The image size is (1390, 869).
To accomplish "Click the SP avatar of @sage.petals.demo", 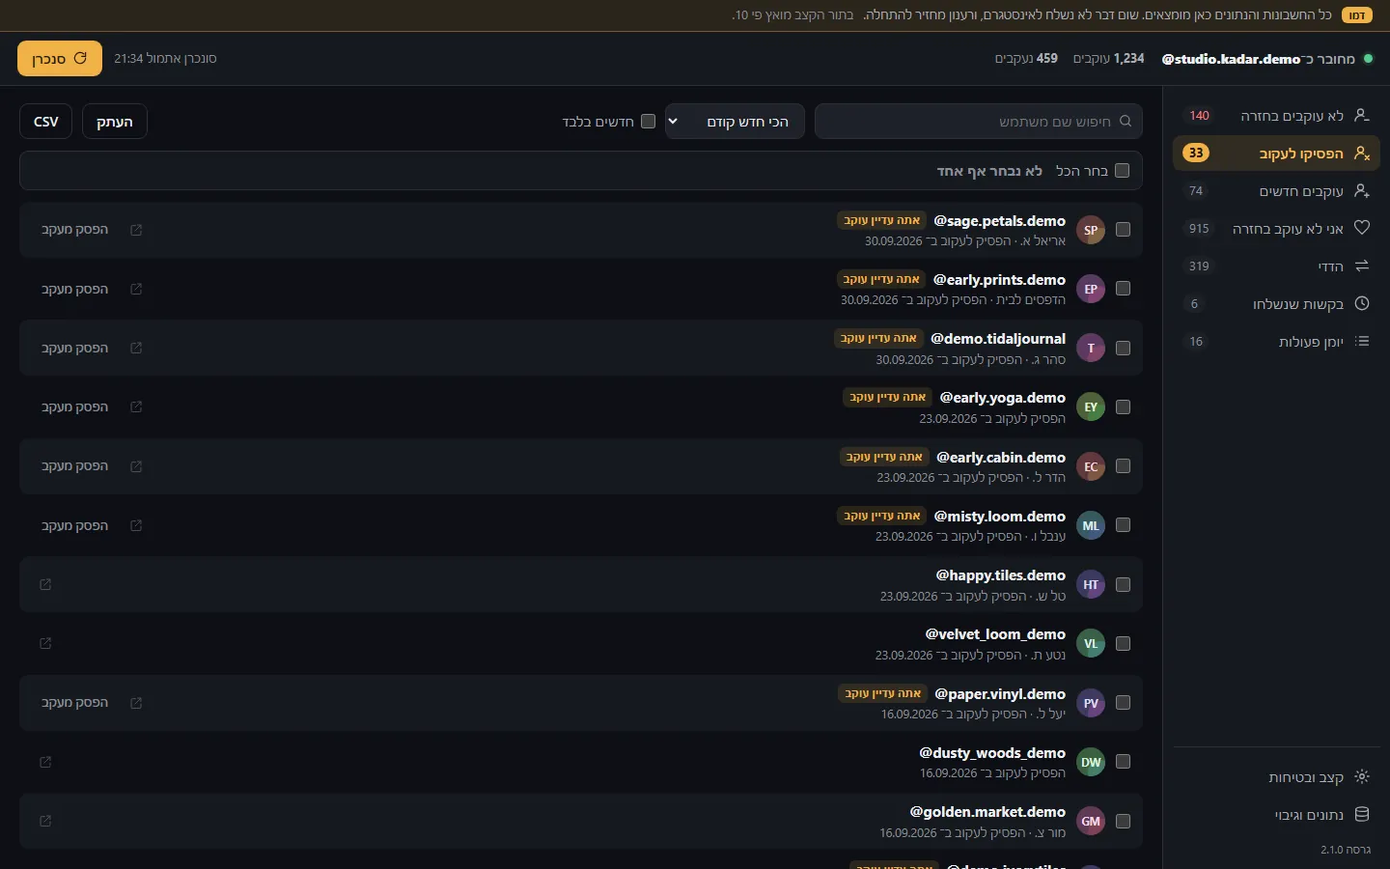I will pos(1091,230).
